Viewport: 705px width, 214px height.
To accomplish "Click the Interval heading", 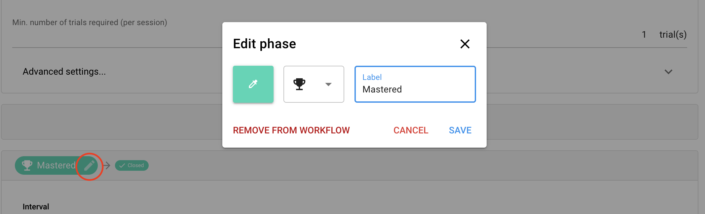I will coord(36,207).
